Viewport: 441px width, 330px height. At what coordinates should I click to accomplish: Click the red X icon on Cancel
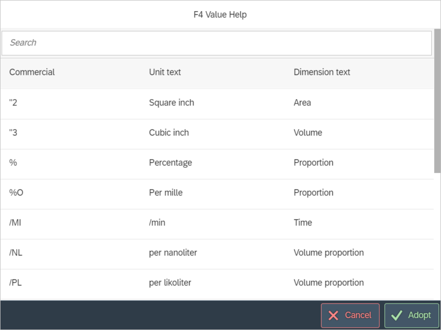[333, 315]
